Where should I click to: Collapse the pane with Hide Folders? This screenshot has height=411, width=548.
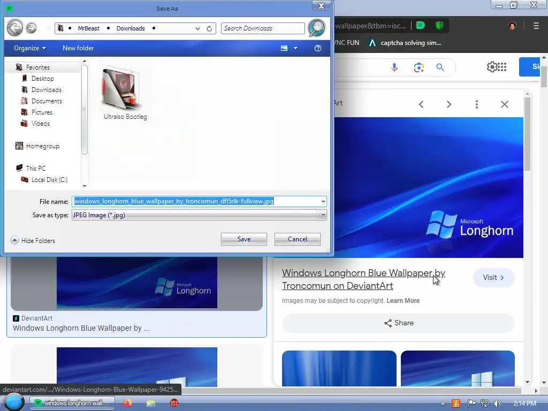[x=33, y=240]
